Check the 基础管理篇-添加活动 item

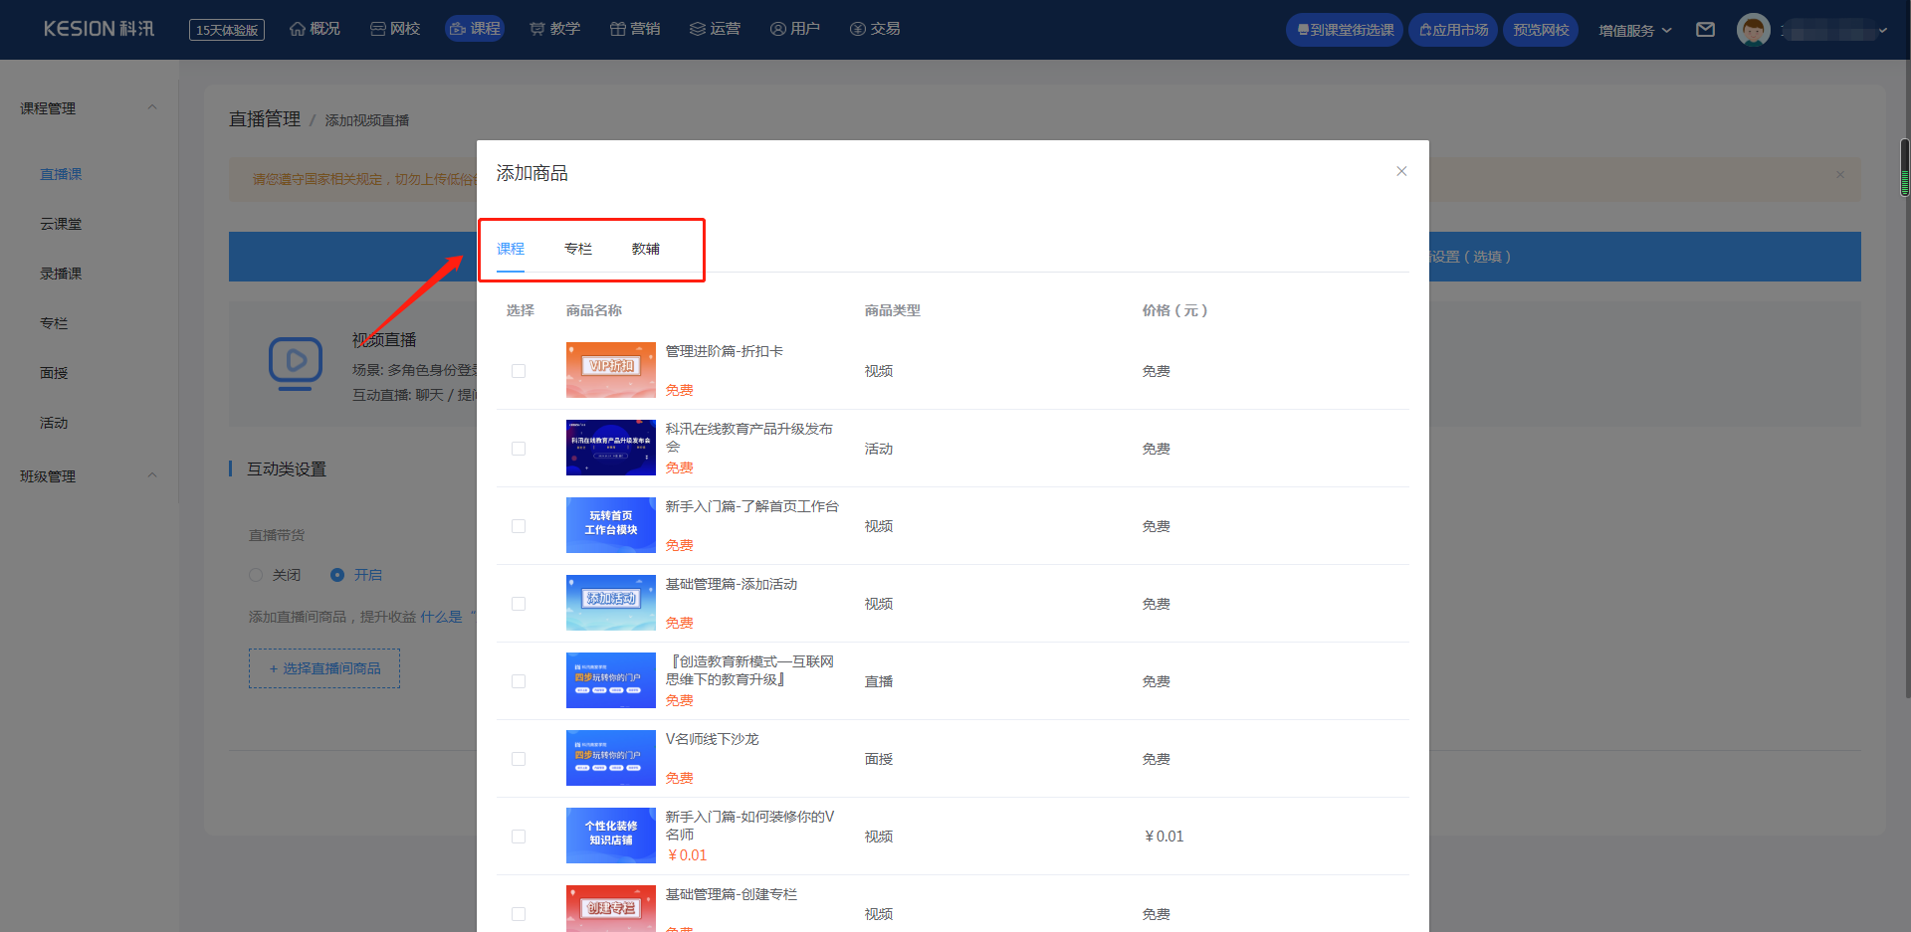tap(519, 604)
